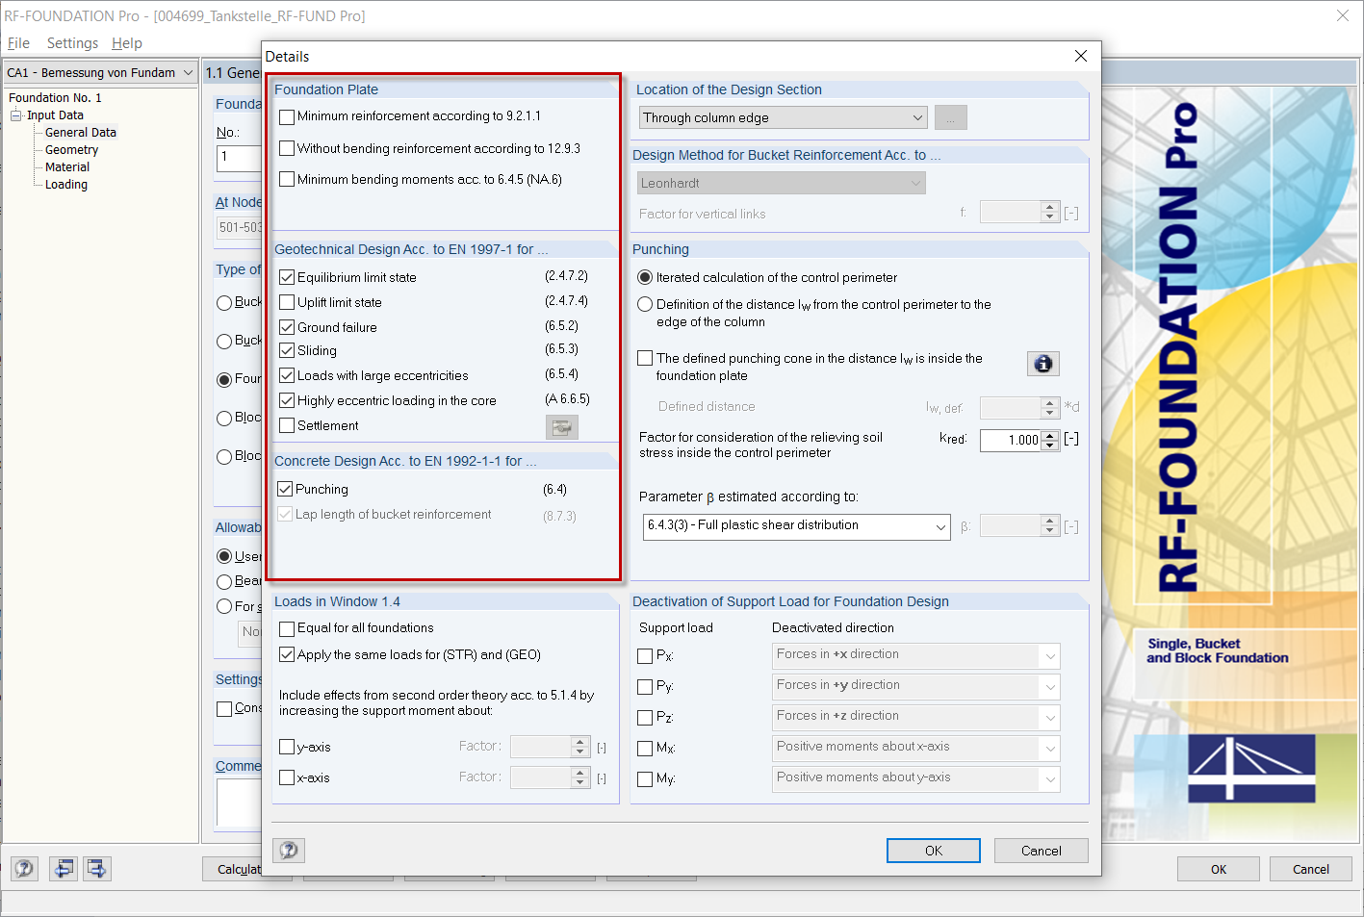
Task: Open settlement settings via icon beside Settlement
Action: click(561, 426)
